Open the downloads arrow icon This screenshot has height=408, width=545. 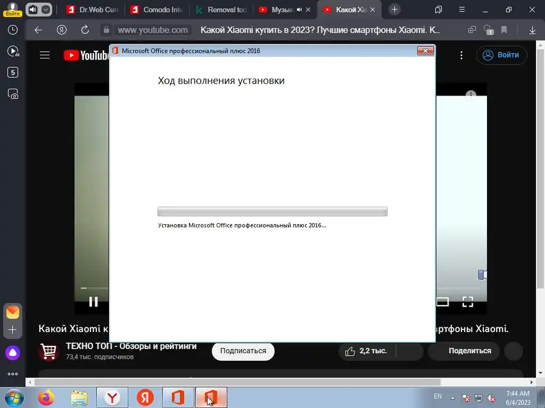point(532,30)
